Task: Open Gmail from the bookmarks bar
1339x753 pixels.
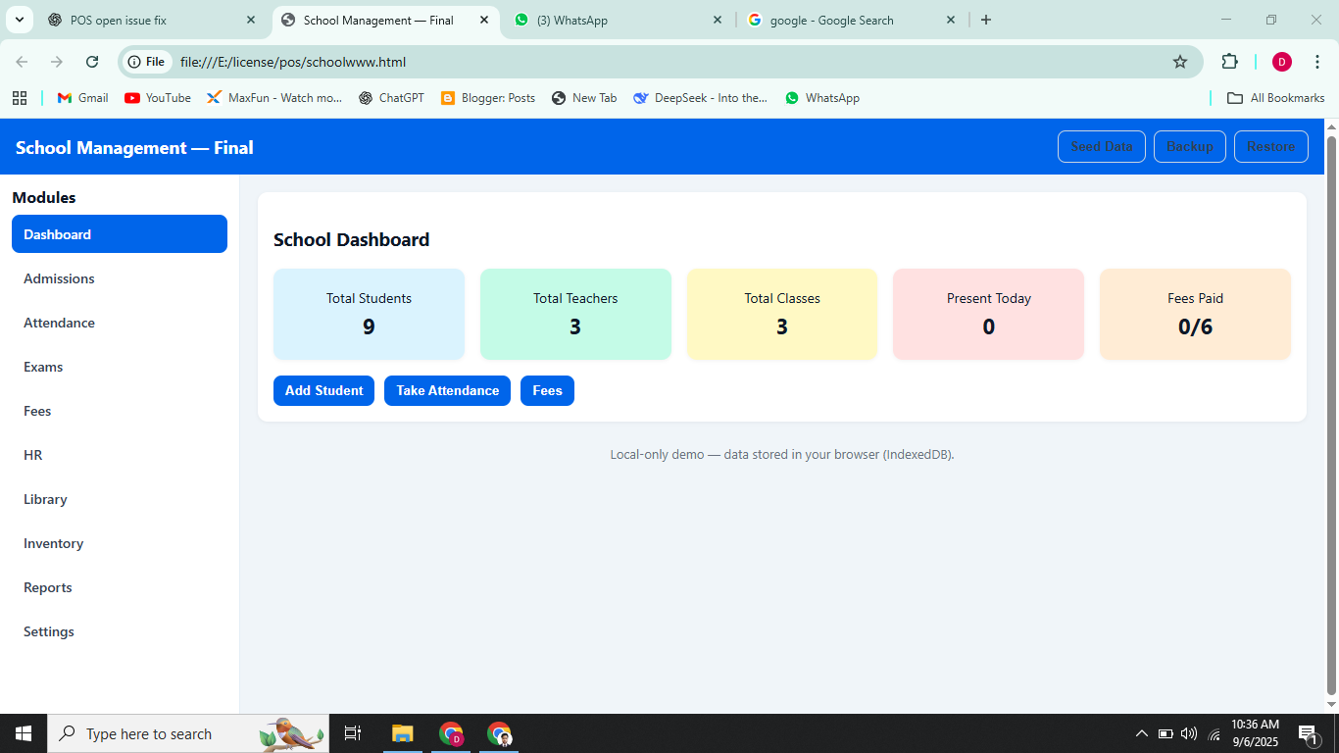Action: pyautogui.click(x=81, y=97)
